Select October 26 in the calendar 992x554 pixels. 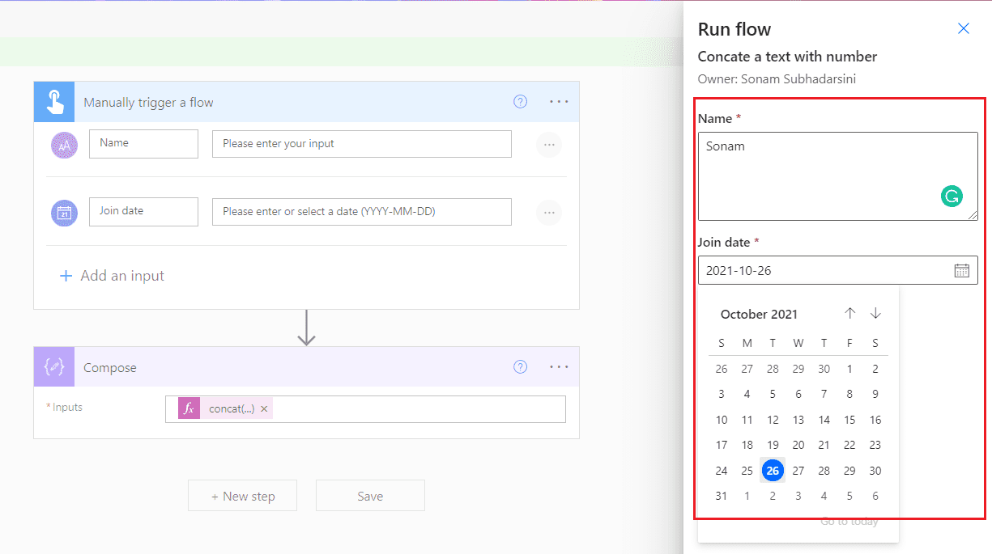(x=773, y=470)
